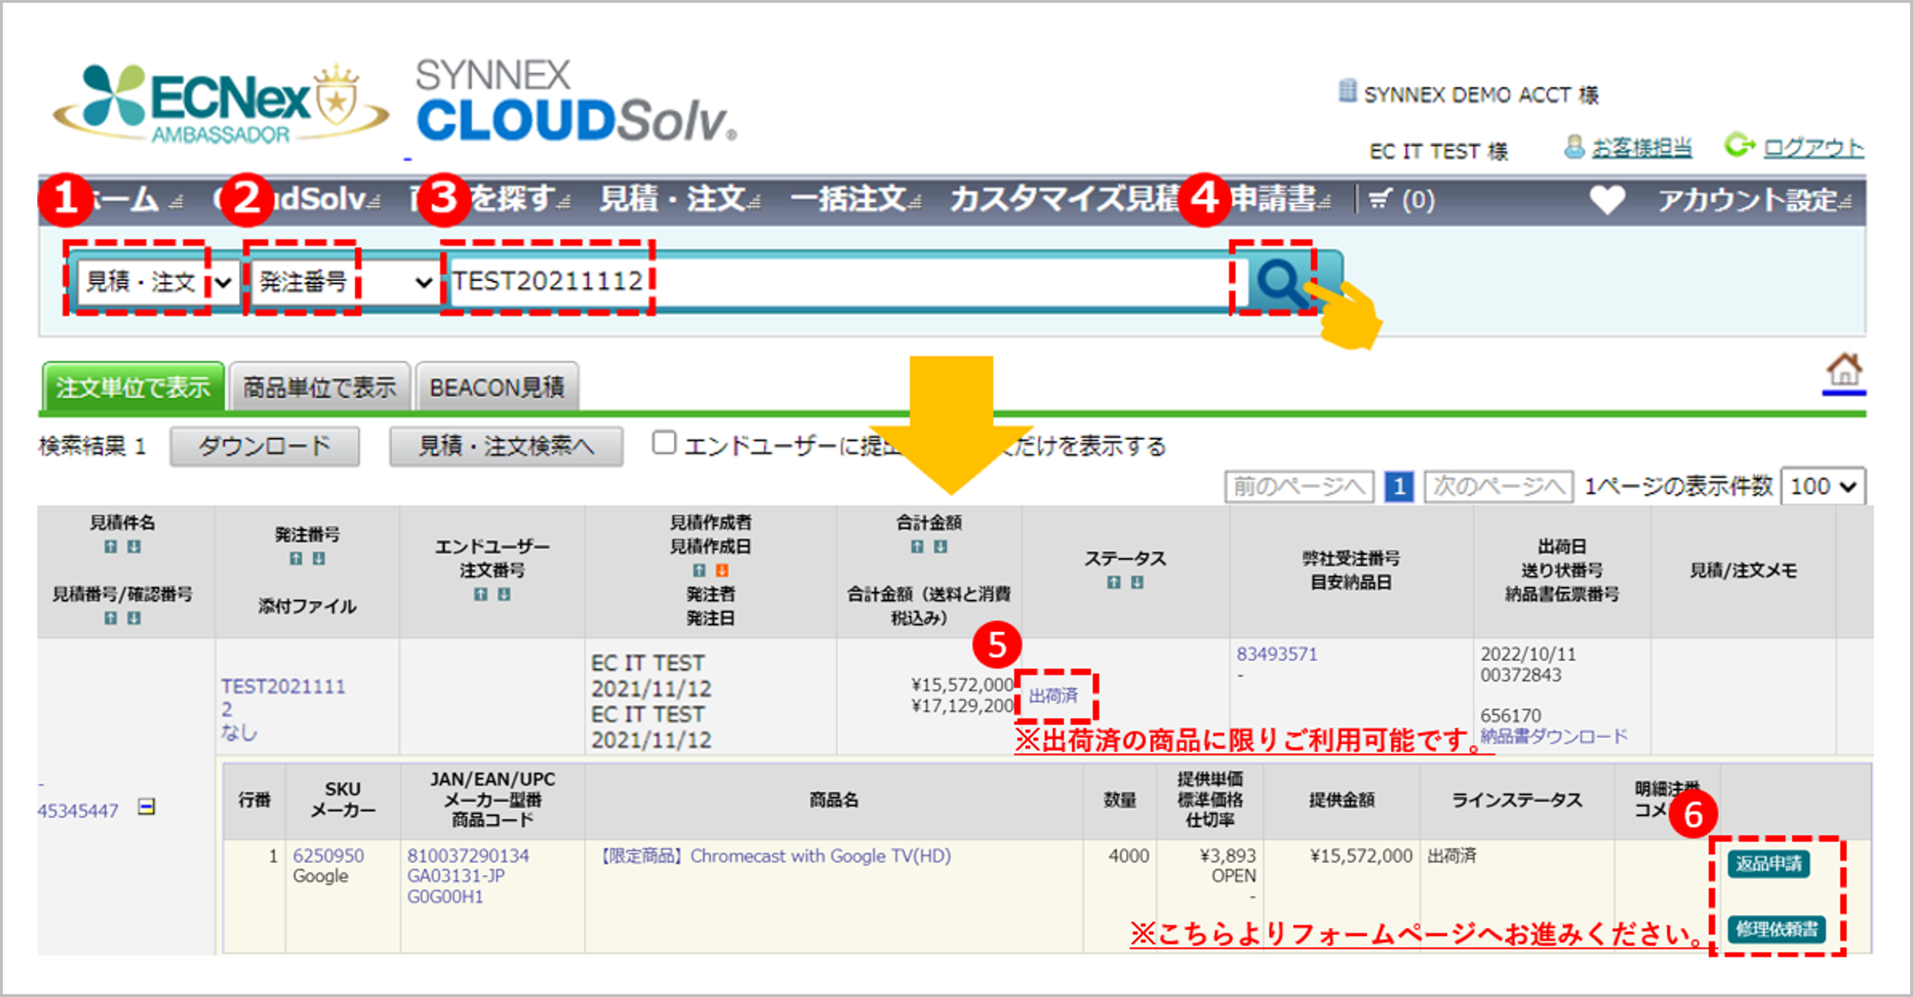
Task: Click the SYNNEX CLOUDSolv logo
Action: (x=576, y=100)
